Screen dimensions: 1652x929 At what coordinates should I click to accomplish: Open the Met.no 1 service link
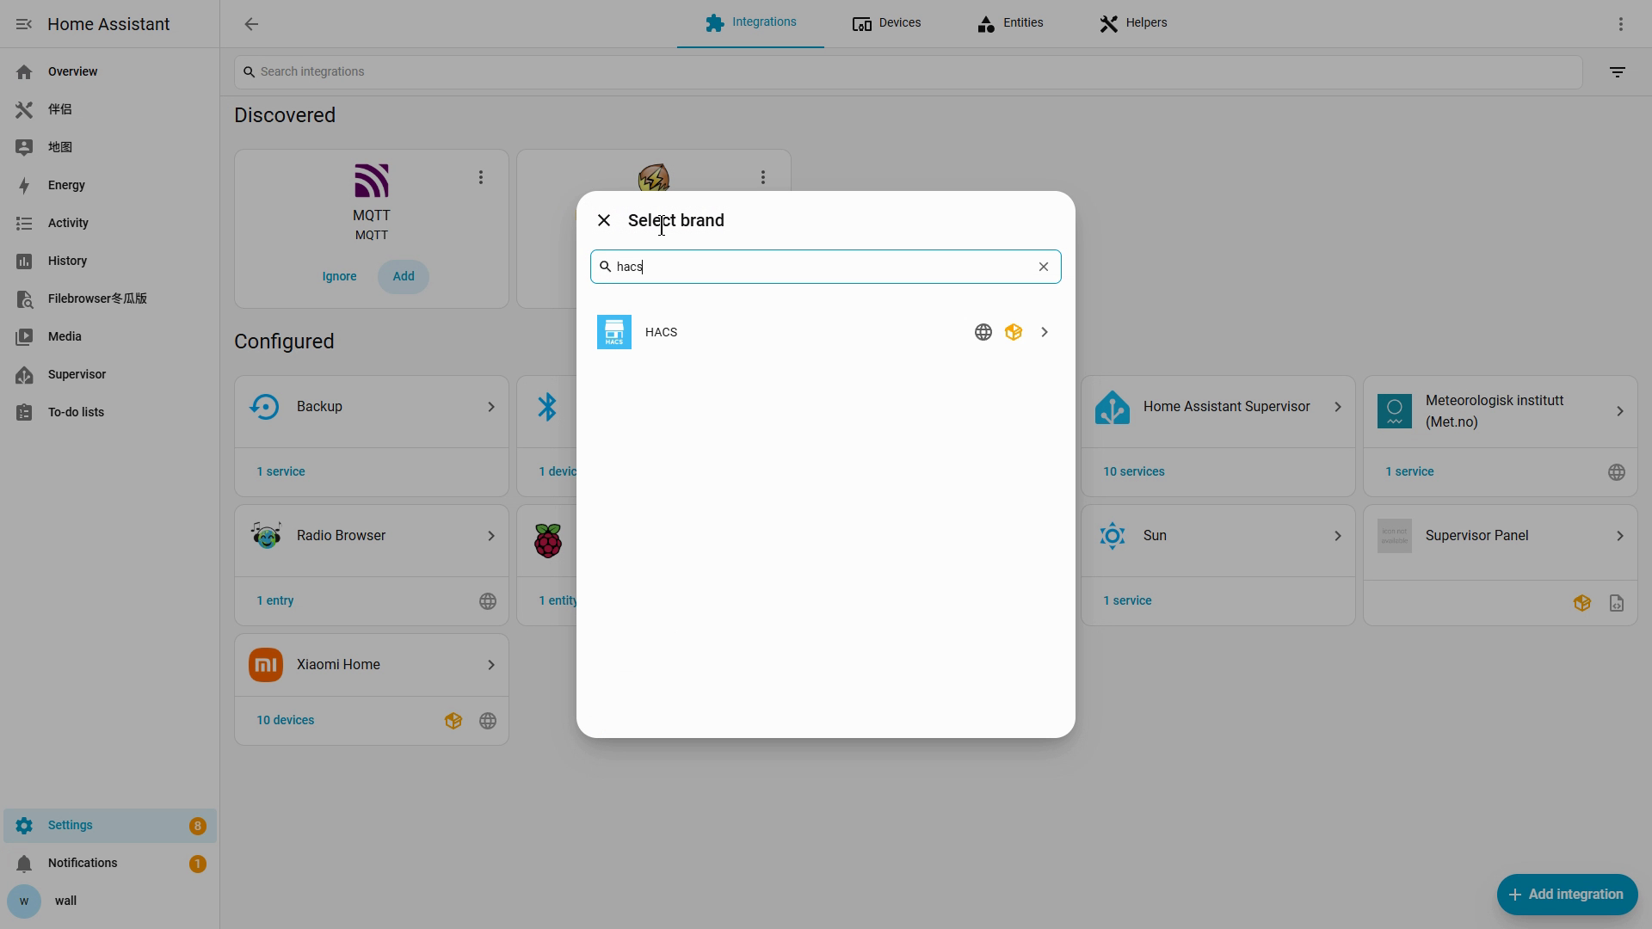coord(1409,471)
